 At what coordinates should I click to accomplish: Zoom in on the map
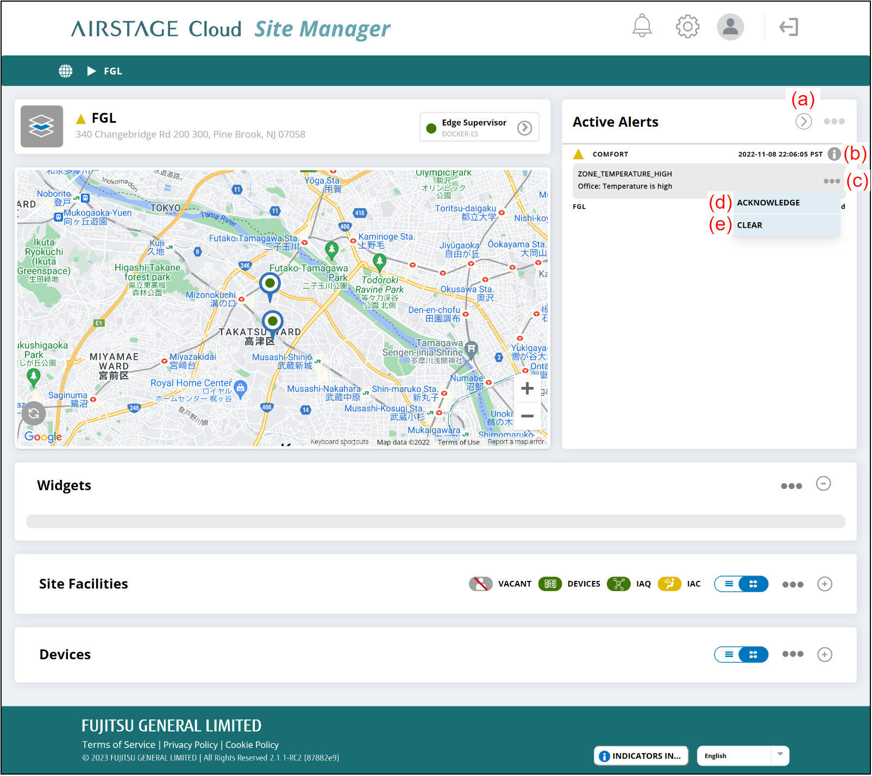tap(527, 389)
